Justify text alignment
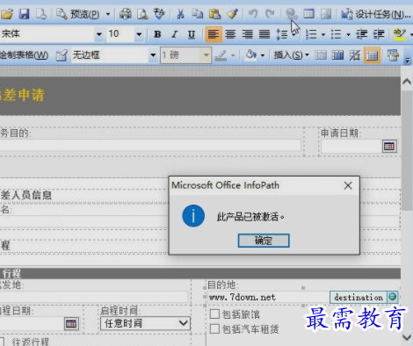 tap(264, 34)
